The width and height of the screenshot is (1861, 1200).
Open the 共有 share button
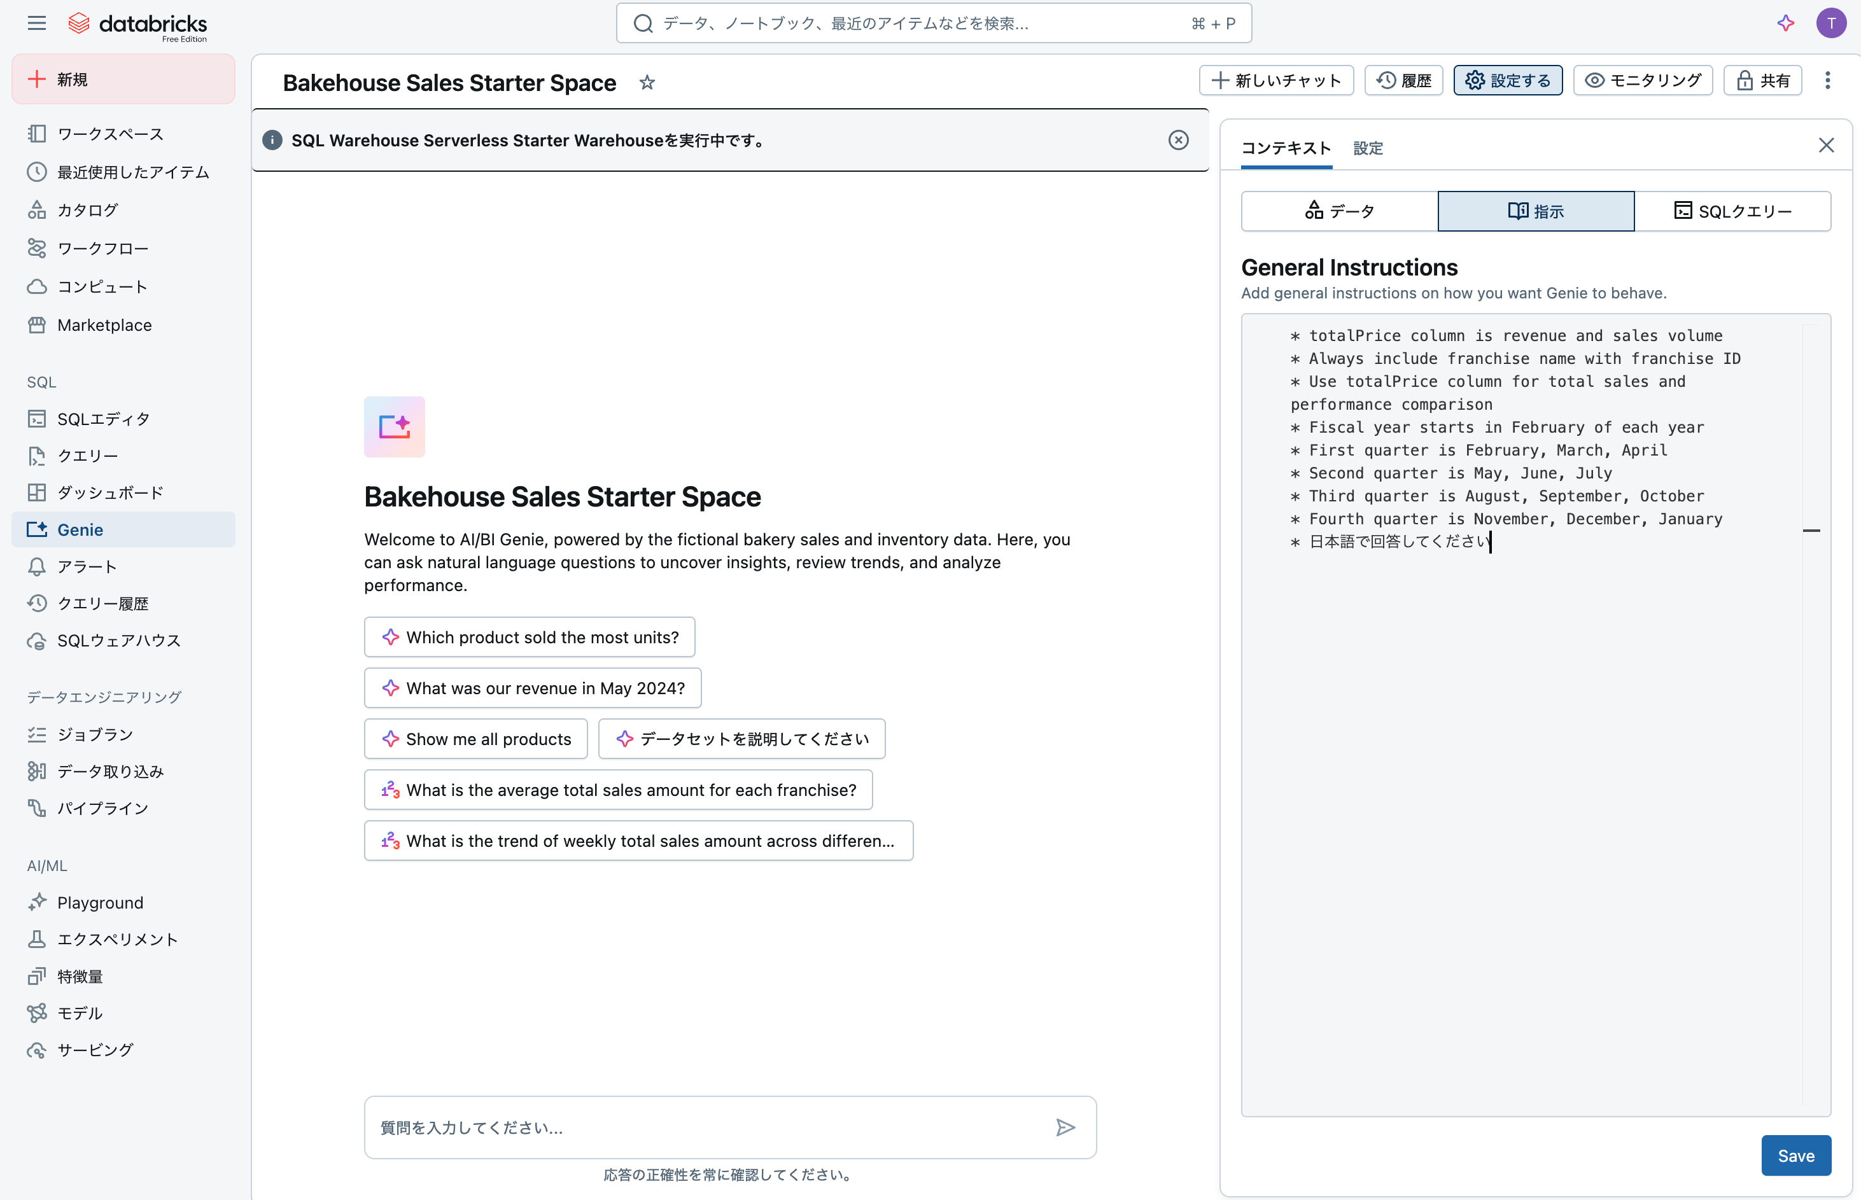(1763, 80)
